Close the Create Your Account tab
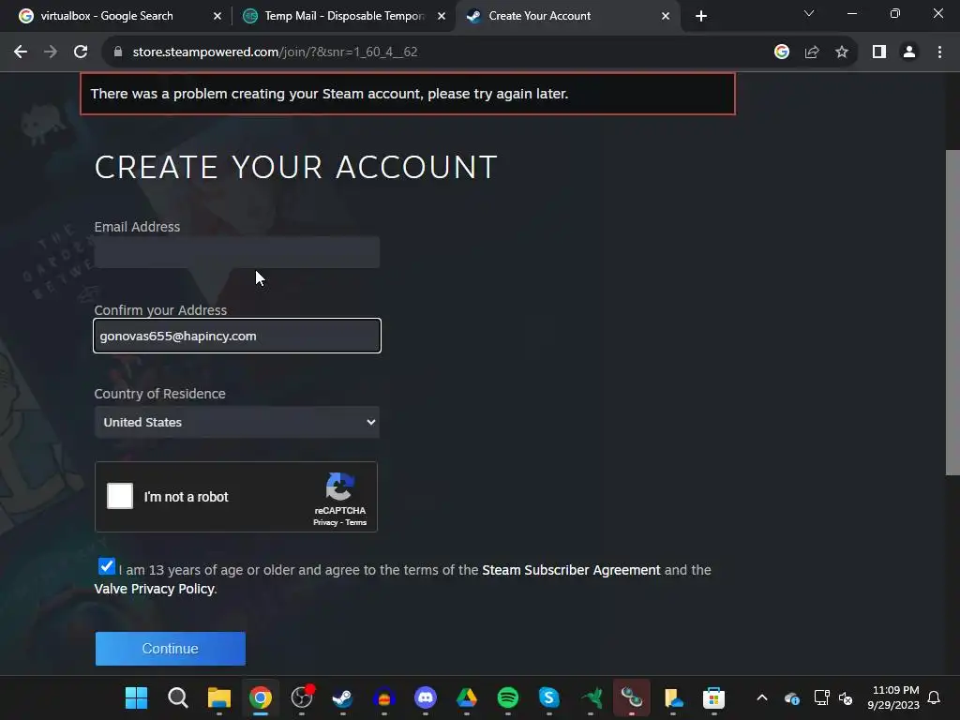The image size is (960, 720). (x=666, y=16)
